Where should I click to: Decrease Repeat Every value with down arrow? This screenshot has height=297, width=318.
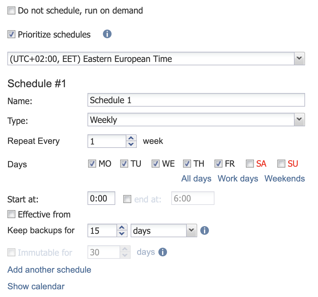pos(131,144)
